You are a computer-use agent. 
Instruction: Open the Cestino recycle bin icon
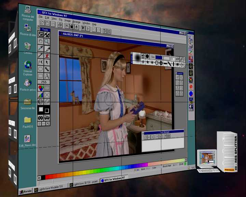pos(28,48)
